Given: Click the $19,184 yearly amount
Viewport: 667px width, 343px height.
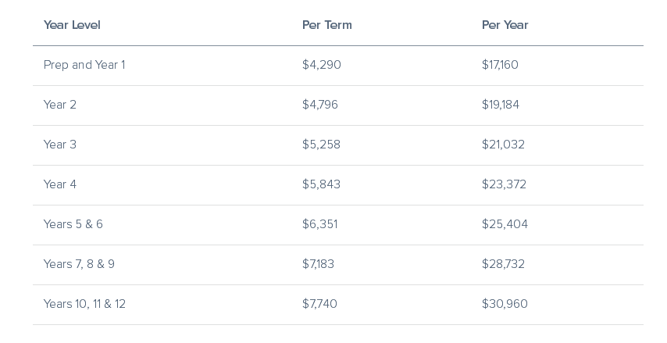Looking at the screenshot, I should click(501, 105).
